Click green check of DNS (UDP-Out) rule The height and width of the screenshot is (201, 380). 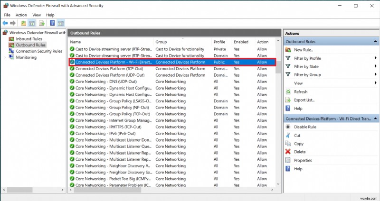[72, 82]
